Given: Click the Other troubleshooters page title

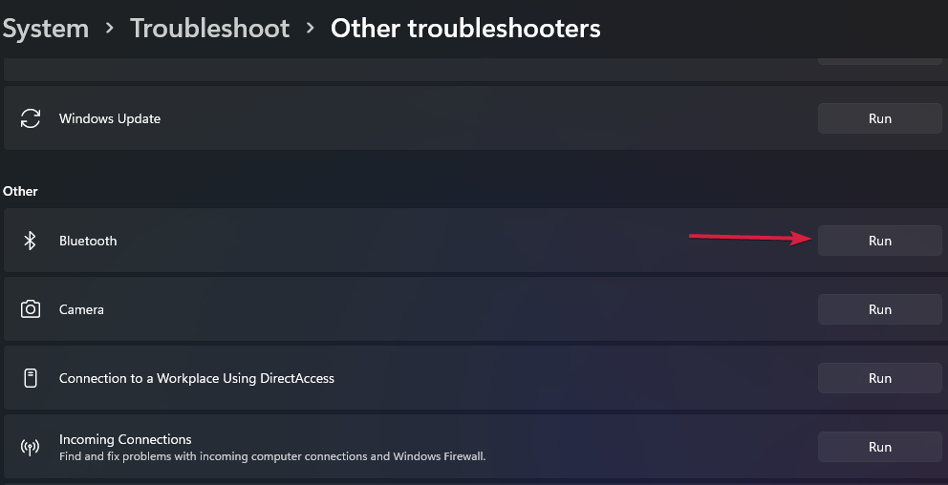Looking at the screenshot, I should tap(465, 29).
